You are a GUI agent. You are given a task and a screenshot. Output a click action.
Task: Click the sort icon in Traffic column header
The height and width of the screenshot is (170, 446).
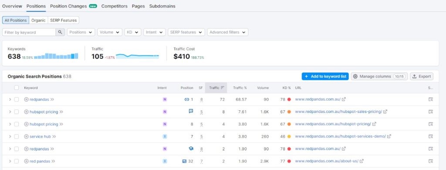(x=223, y=88)
